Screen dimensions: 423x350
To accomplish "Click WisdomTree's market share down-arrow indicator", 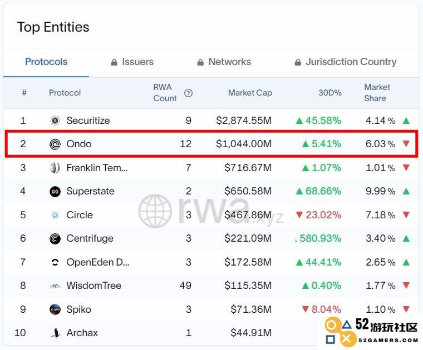I will 406,285.
